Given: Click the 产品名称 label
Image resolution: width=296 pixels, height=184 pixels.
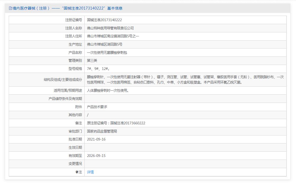Looking at the screenshot, I should pos(75,52).
